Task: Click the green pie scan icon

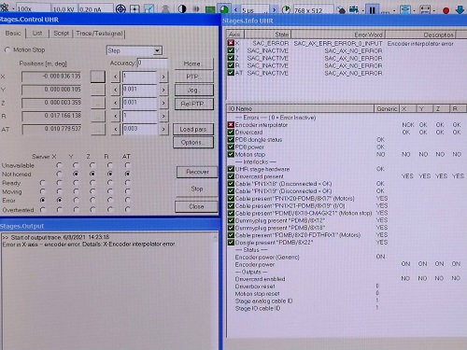Action: (x=224, y=9)
